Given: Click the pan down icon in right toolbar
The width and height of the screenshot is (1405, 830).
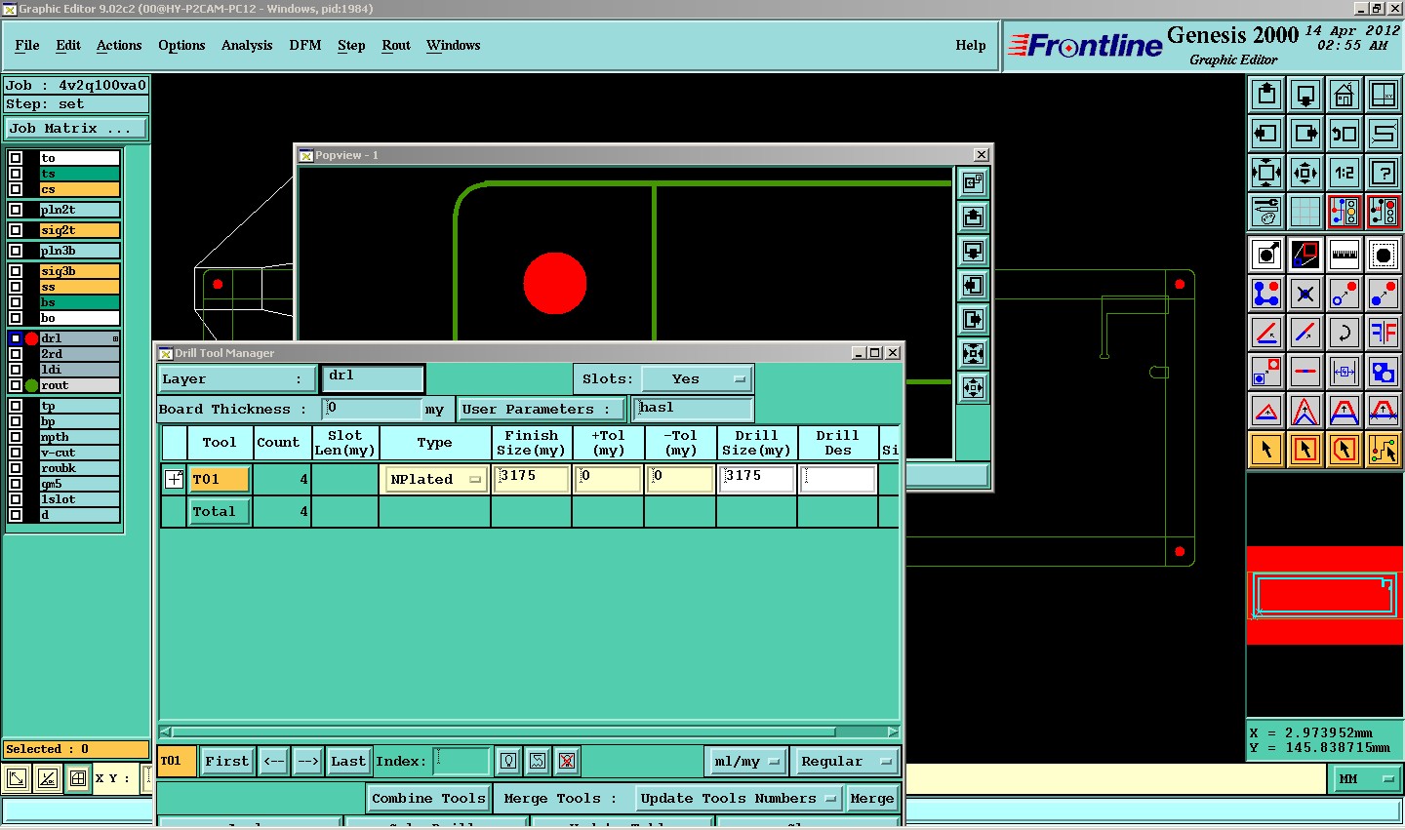Looking at the screenshot, I should (1305, 95).
